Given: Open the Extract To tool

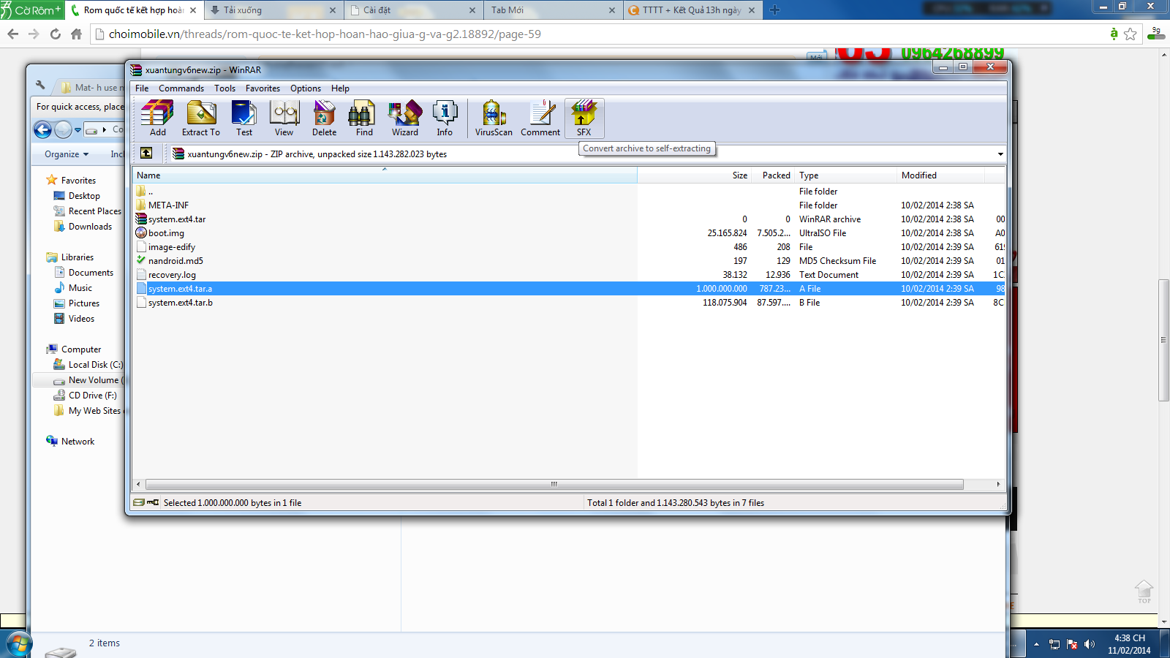Looking at the screenshot, I should click(201, 118).
